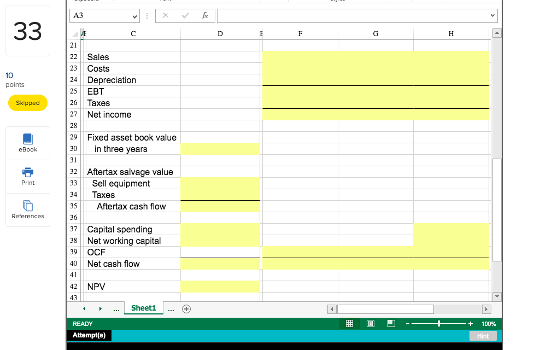Switch to the Sheet1 tab
This screenshot has height=350, width=546.
click(x=143, y=308)
